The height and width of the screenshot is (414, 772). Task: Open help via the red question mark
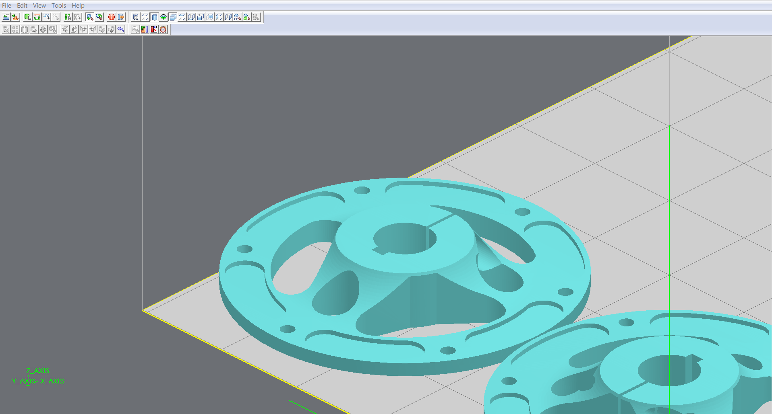112,17
